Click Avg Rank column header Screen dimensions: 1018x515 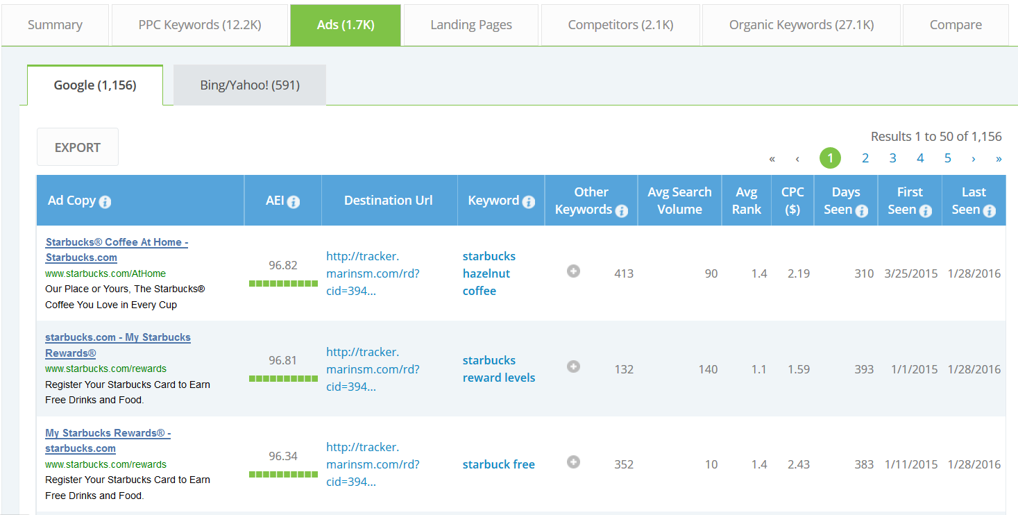pyautogui.click(x=747, y=201)
